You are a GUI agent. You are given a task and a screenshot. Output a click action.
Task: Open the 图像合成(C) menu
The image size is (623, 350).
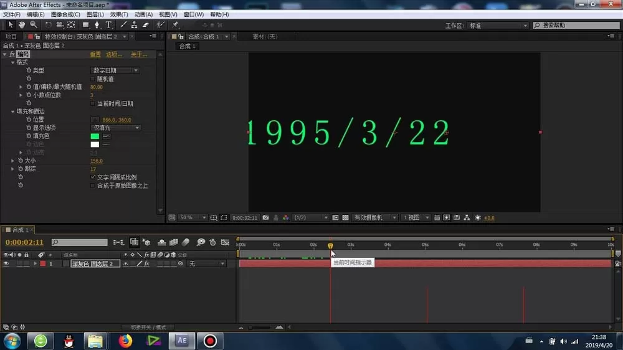click(x=65, y=14)
